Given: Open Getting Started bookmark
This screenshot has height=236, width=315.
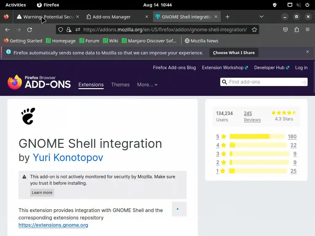Looking at the screenshot, I should tap(23, 41).
